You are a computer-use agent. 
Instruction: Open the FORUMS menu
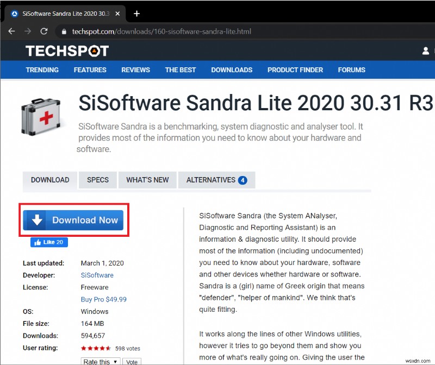[351, 70]
